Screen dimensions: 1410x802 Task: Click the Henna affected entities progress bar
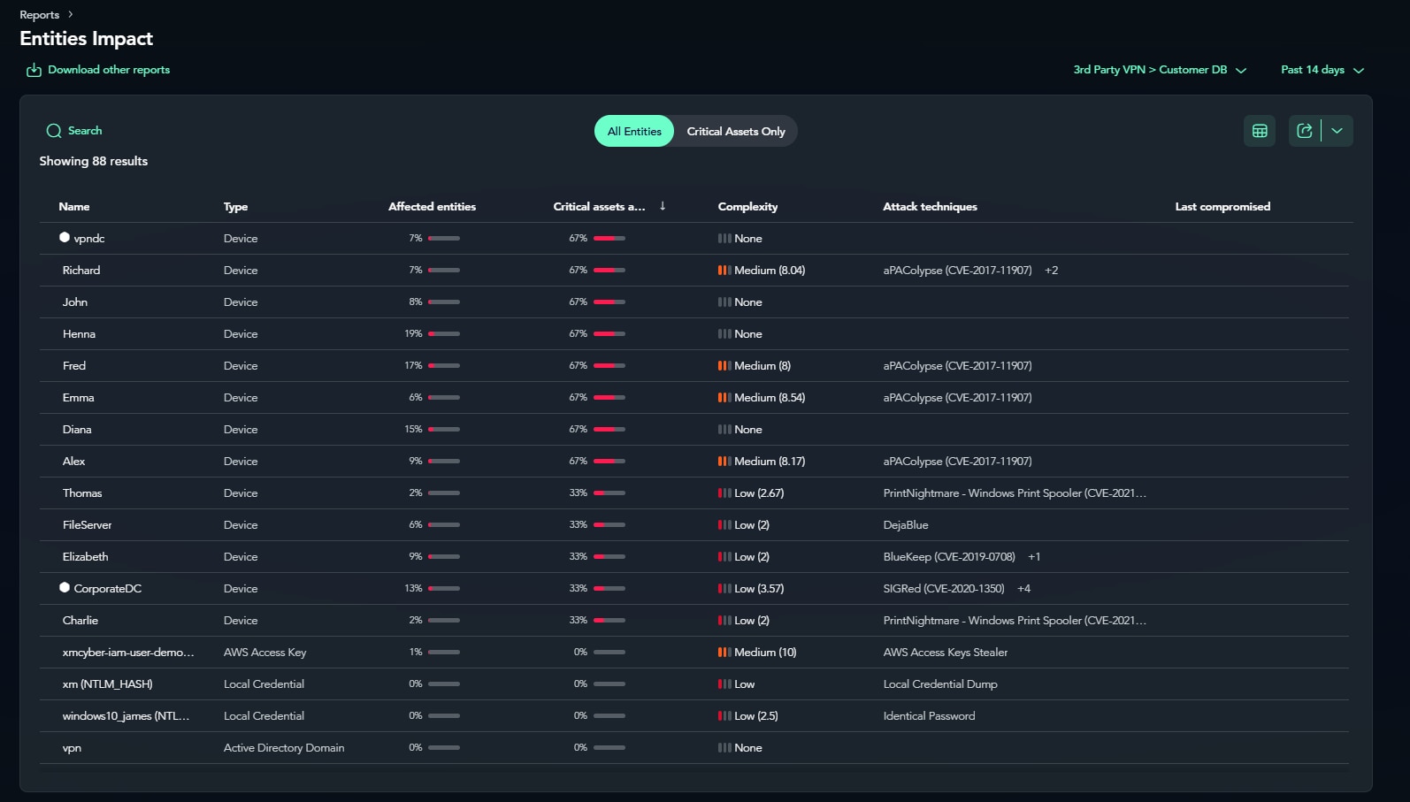tap(444, 334)
